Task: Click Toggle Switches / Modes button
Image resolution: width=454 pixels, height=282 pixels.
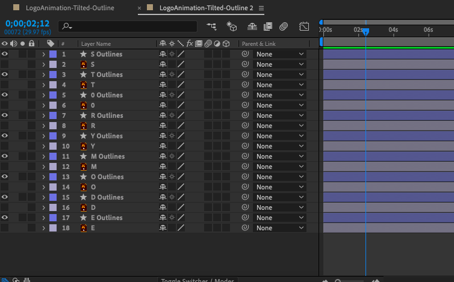Action: pos(197,280)
